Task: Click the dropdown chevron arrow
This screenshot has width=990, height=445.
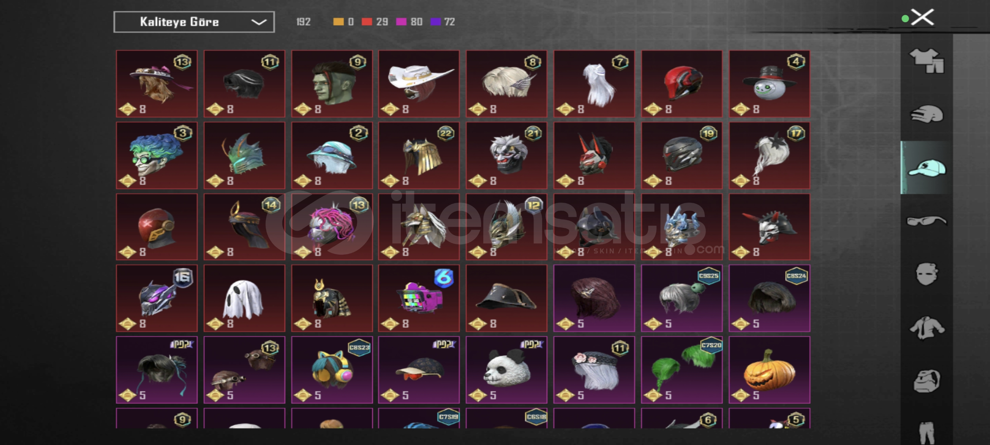Action: [x=259, y=22]
